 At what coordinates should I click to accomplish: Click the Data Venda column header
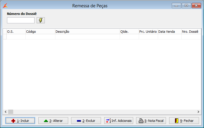point(170,32)
